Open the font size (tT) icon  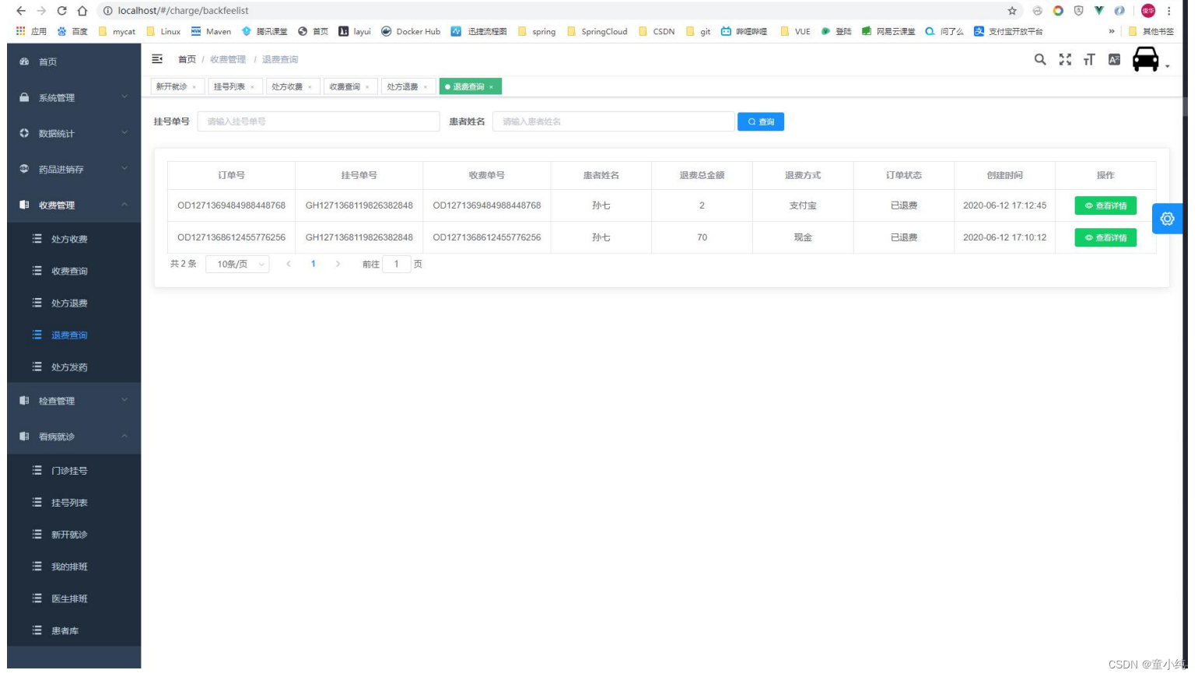tap(1089, 59)
